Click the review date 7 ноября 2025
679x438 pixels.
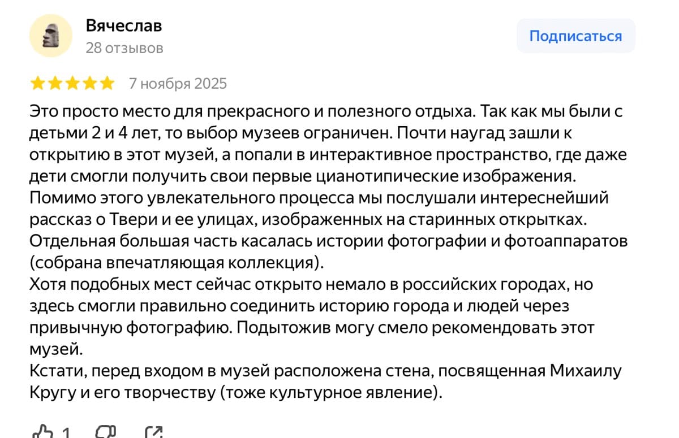(178, 84)
